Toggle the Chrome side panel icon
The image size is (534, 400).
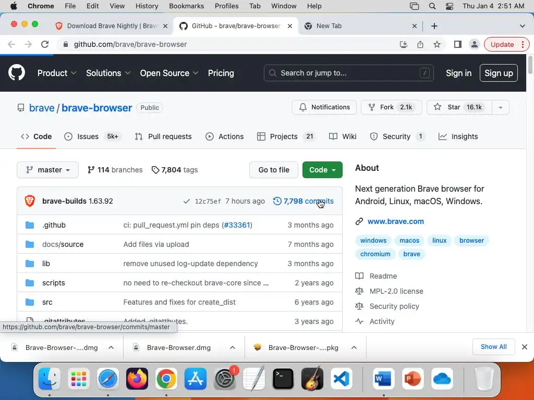(458, 44)
